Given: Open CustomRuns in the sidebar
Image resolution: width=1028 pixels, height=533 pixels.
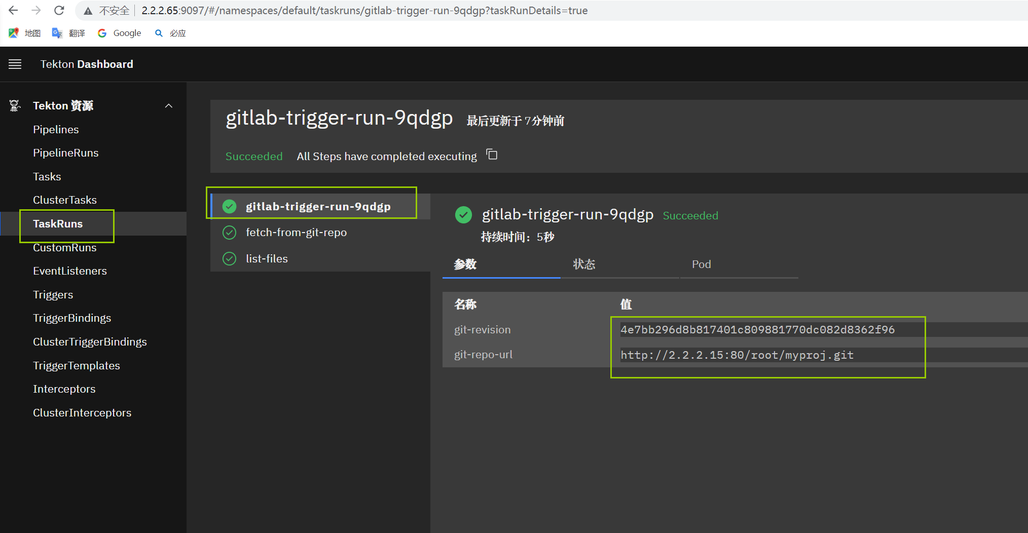Looking at the screenshot, I should [x=65, y=248].
